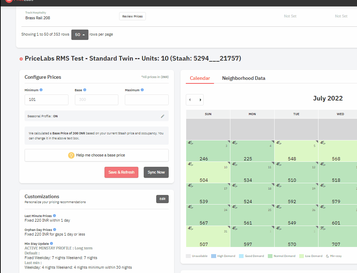357x273 pixels.
Task: Go to previous calendar month arrow
Action: click(x=190, y=100)
